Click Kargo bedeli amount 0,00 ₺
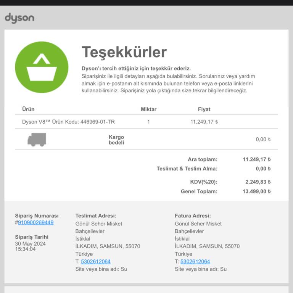The width and height of the screenshot is (293, 293). (x=263, y=139)
